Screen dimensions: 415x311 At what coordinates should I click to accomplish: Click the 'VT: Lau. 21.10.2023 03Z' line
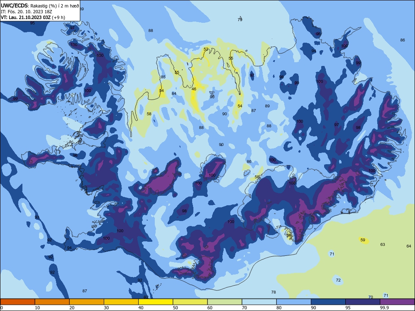click(x=25, y=17)
